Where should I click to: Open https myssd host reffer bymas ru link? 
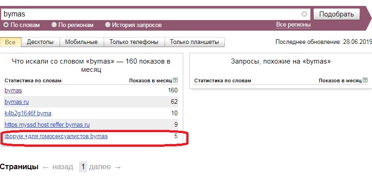pyautogui.click(x=47, y=124)
